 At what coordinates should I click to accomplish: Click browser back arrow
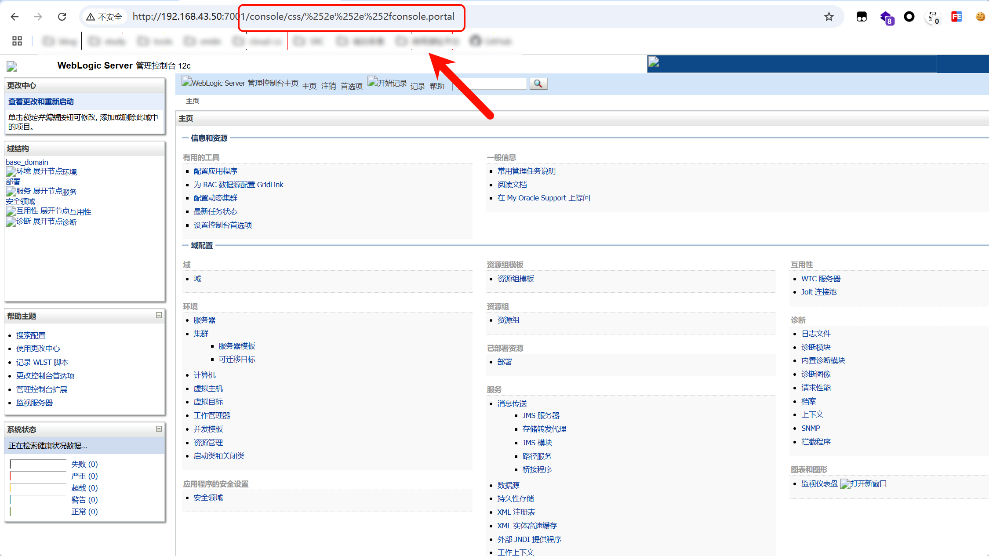click(x=15, y=17)
